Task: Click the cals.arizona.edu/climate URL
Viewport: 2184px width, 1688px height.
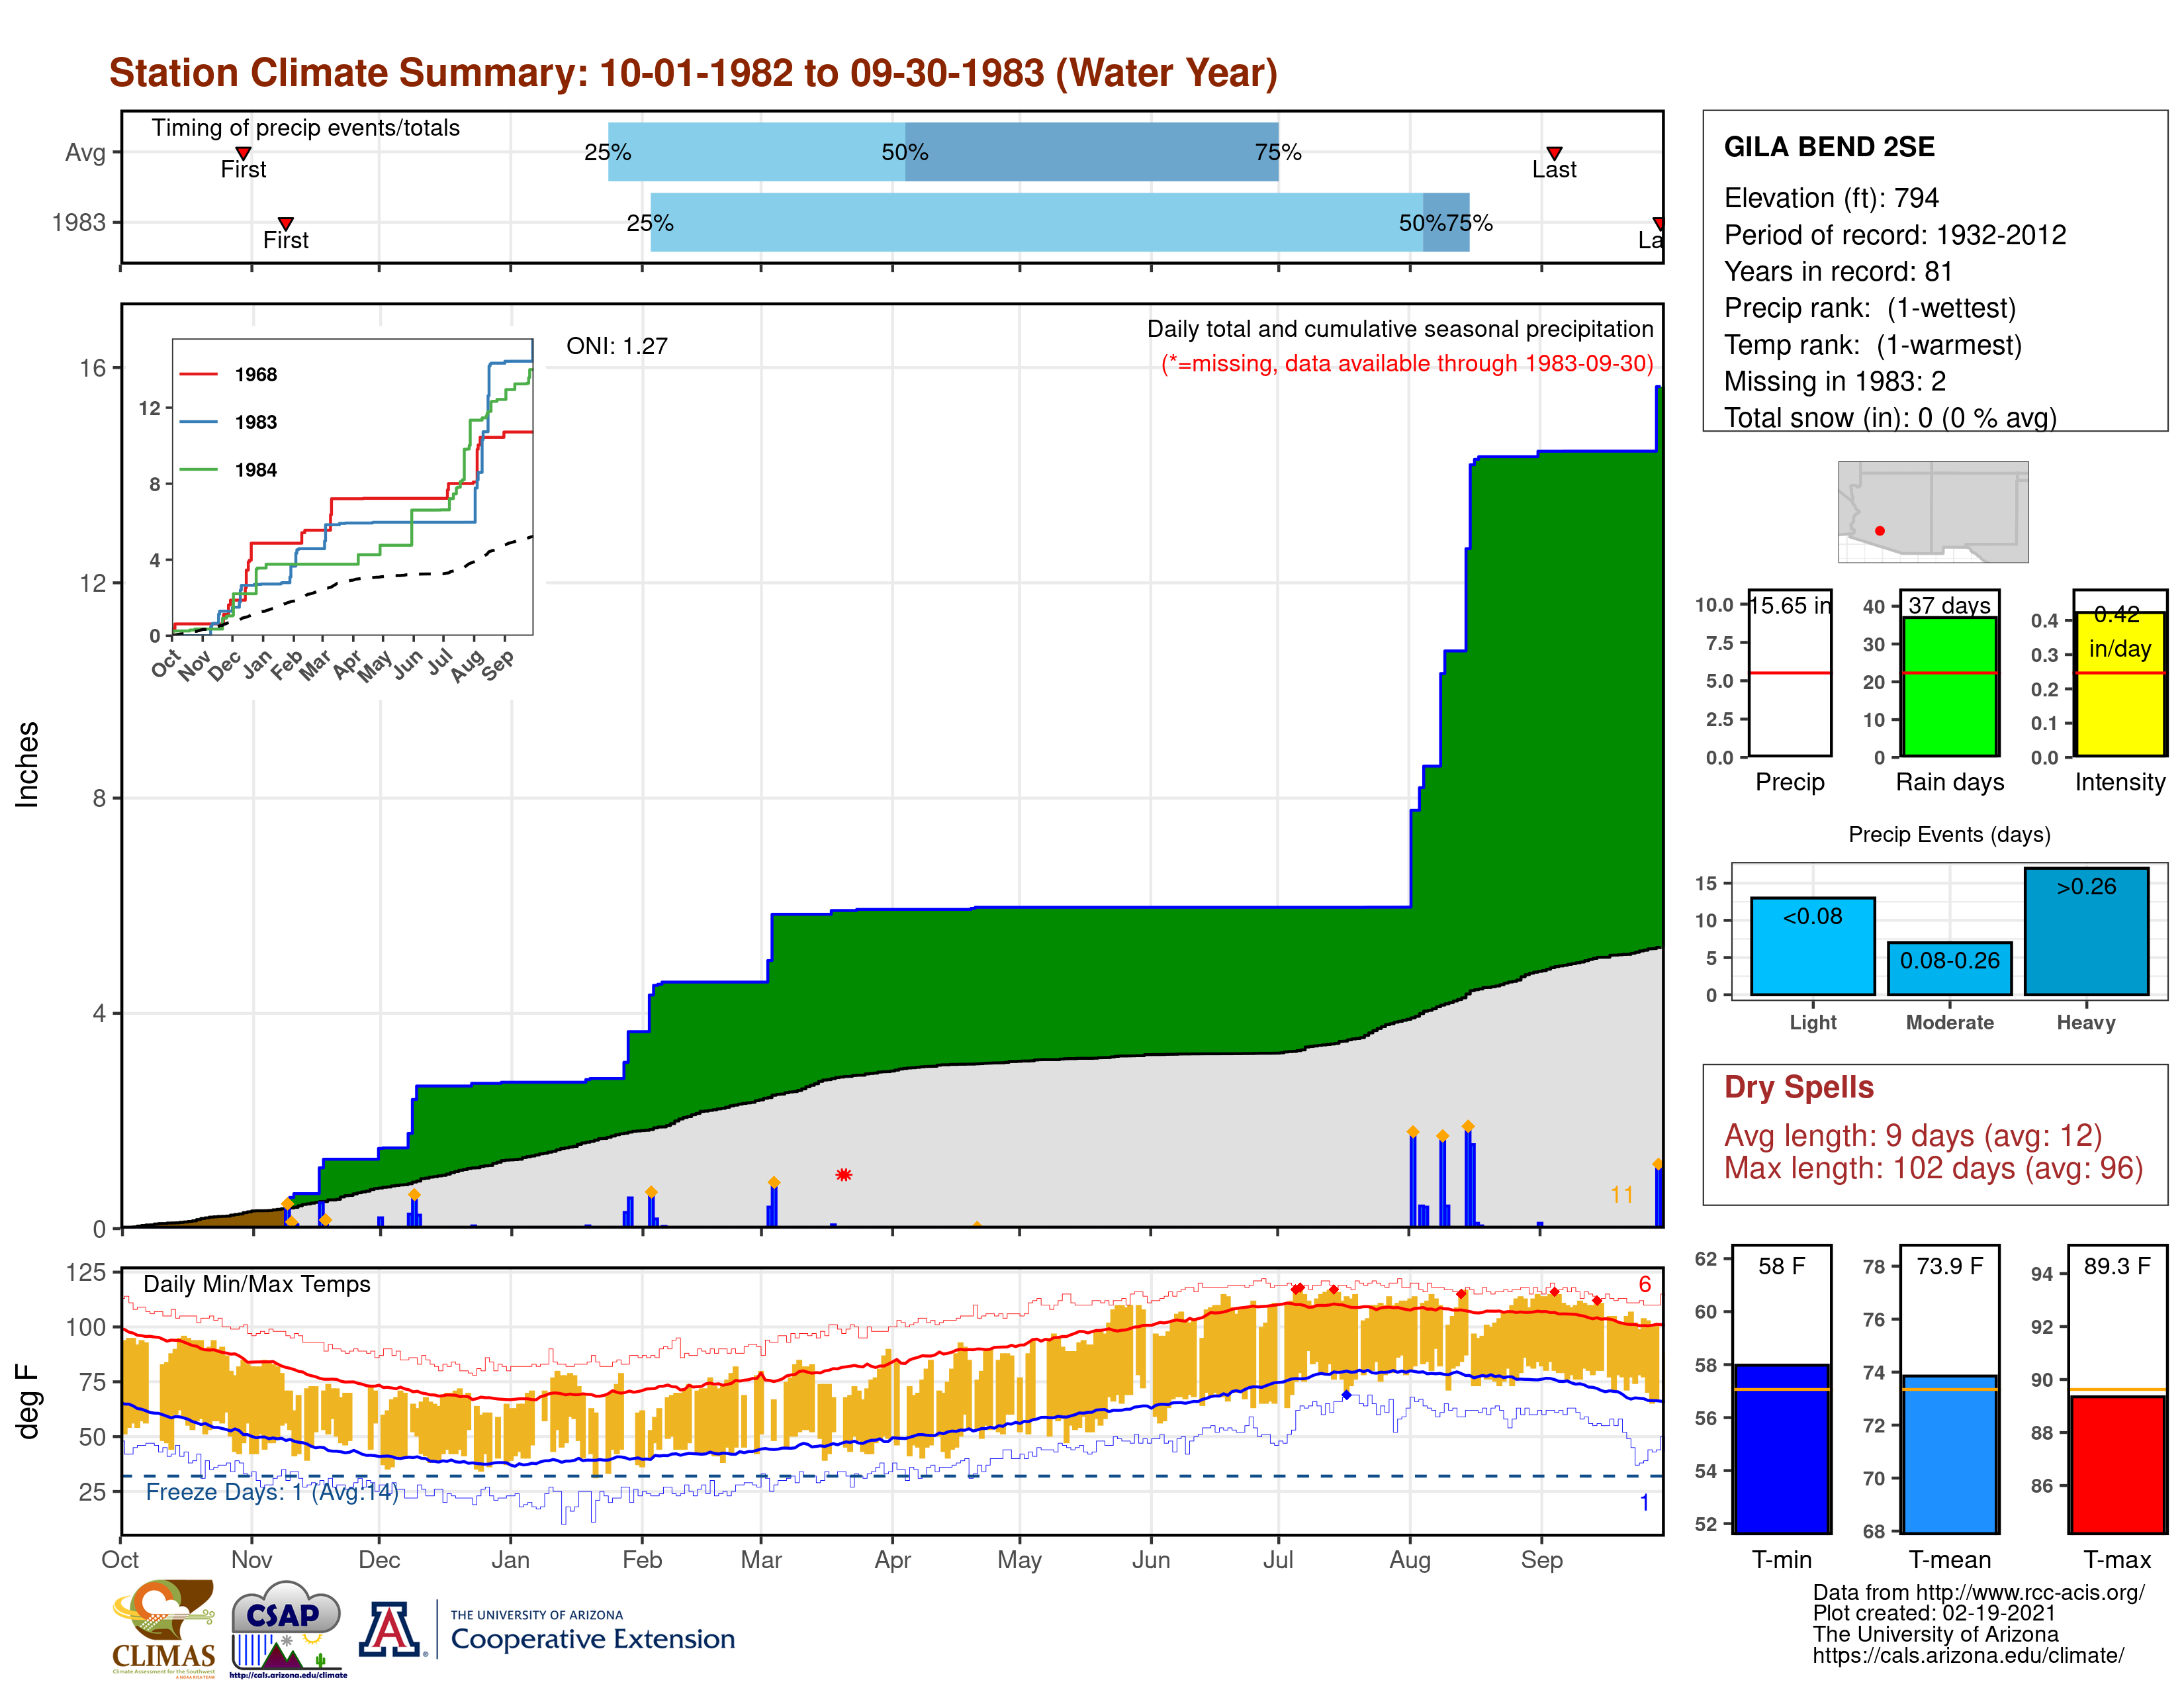Action: [1968, 1656]
